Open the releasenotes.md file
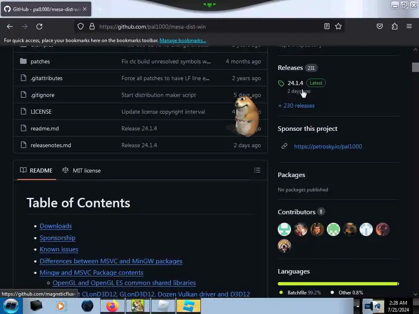Screen dimensions: 419x314 (51, 145)
